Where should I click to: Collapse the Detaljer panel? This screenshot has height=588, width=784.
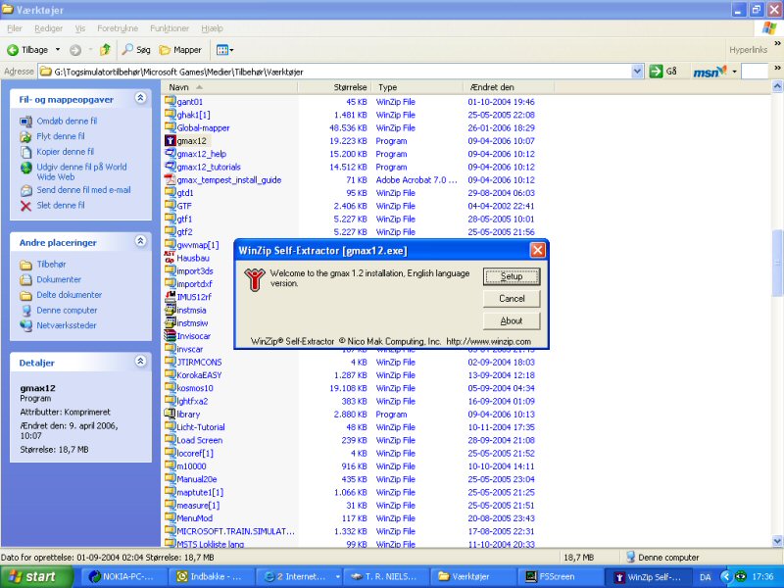[x=140, y=361]
